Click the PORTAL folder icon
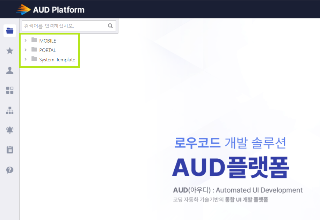Image resolution: width=320 pixels, height=220 pixels. [x=34, y=49]
